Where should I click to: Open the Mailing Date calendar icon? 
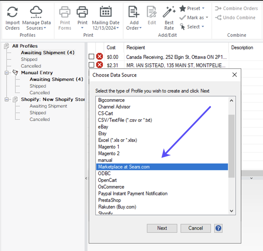click(106, 11)
